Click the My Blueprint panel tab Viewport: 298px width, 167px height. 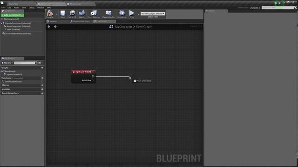(12, 58)
